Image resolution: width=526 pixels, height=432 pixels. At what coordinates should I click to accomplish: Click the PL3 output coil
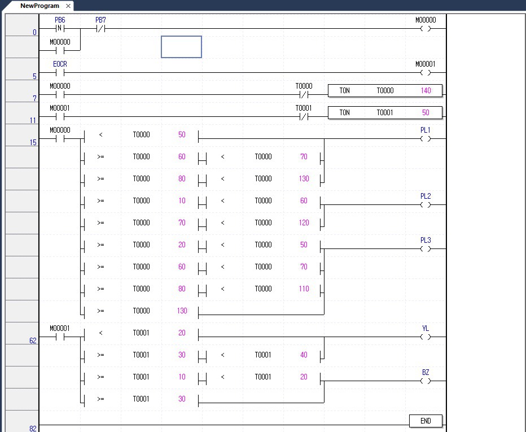coord(426,249)
